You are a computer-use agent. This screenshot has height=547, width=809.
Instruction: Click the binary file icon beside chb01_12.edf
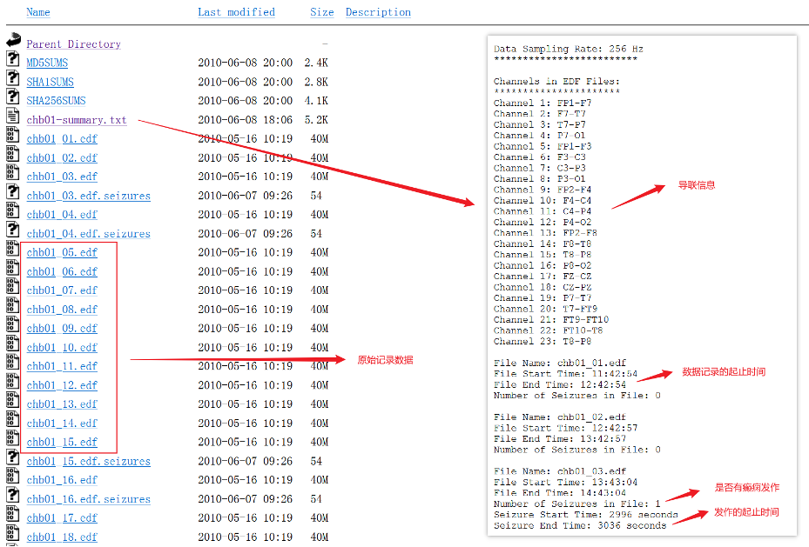tap(13, 381)
